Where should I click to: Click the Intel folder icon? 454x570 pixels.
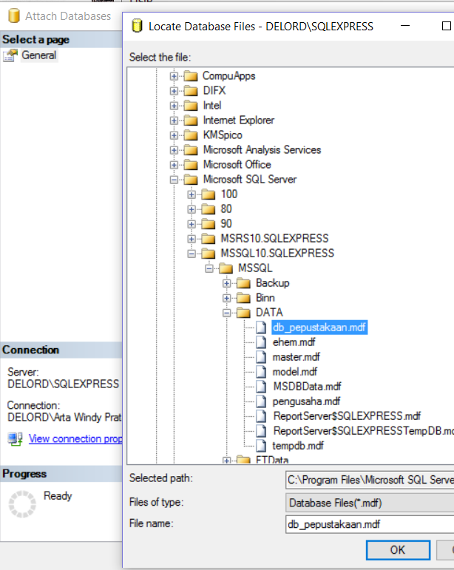pos(191,106)
